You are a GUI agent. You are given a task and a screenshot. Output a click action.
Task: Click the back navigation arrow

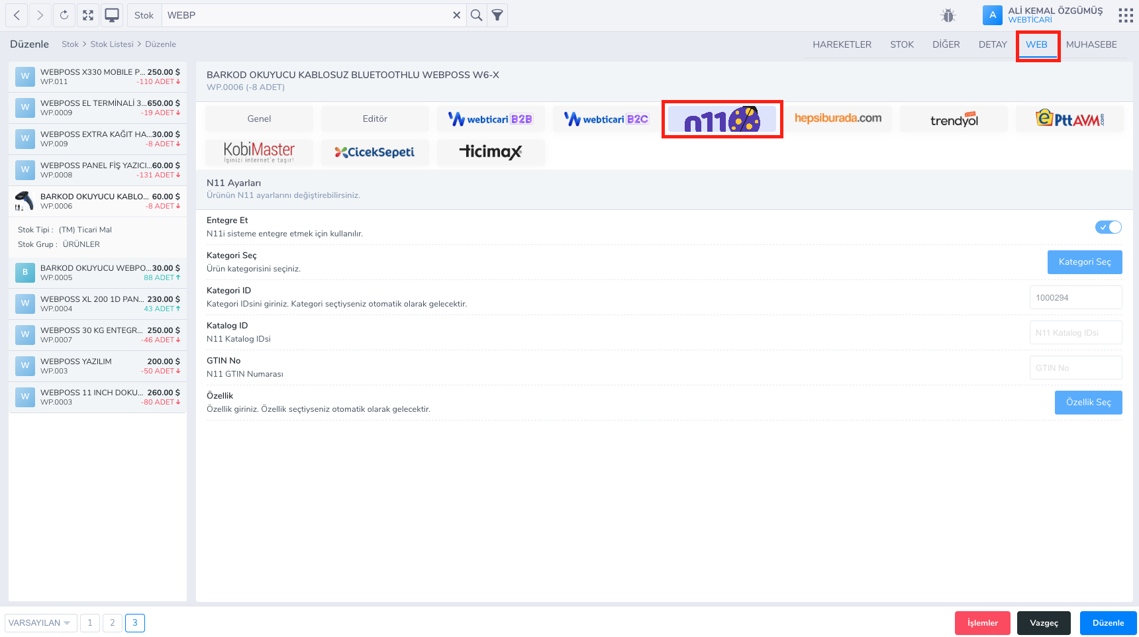(x=17, y=15)
